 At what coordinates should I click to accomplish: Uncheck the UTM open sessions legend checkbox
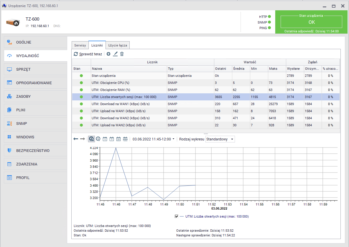click(177, 216)
